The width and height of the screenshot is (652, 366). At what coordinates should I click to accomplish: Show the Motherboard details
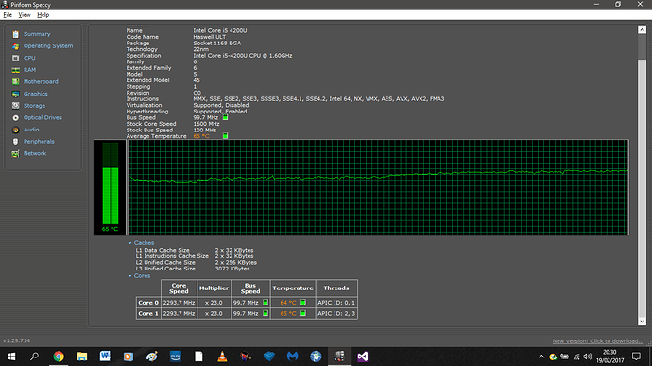[41, 81]
